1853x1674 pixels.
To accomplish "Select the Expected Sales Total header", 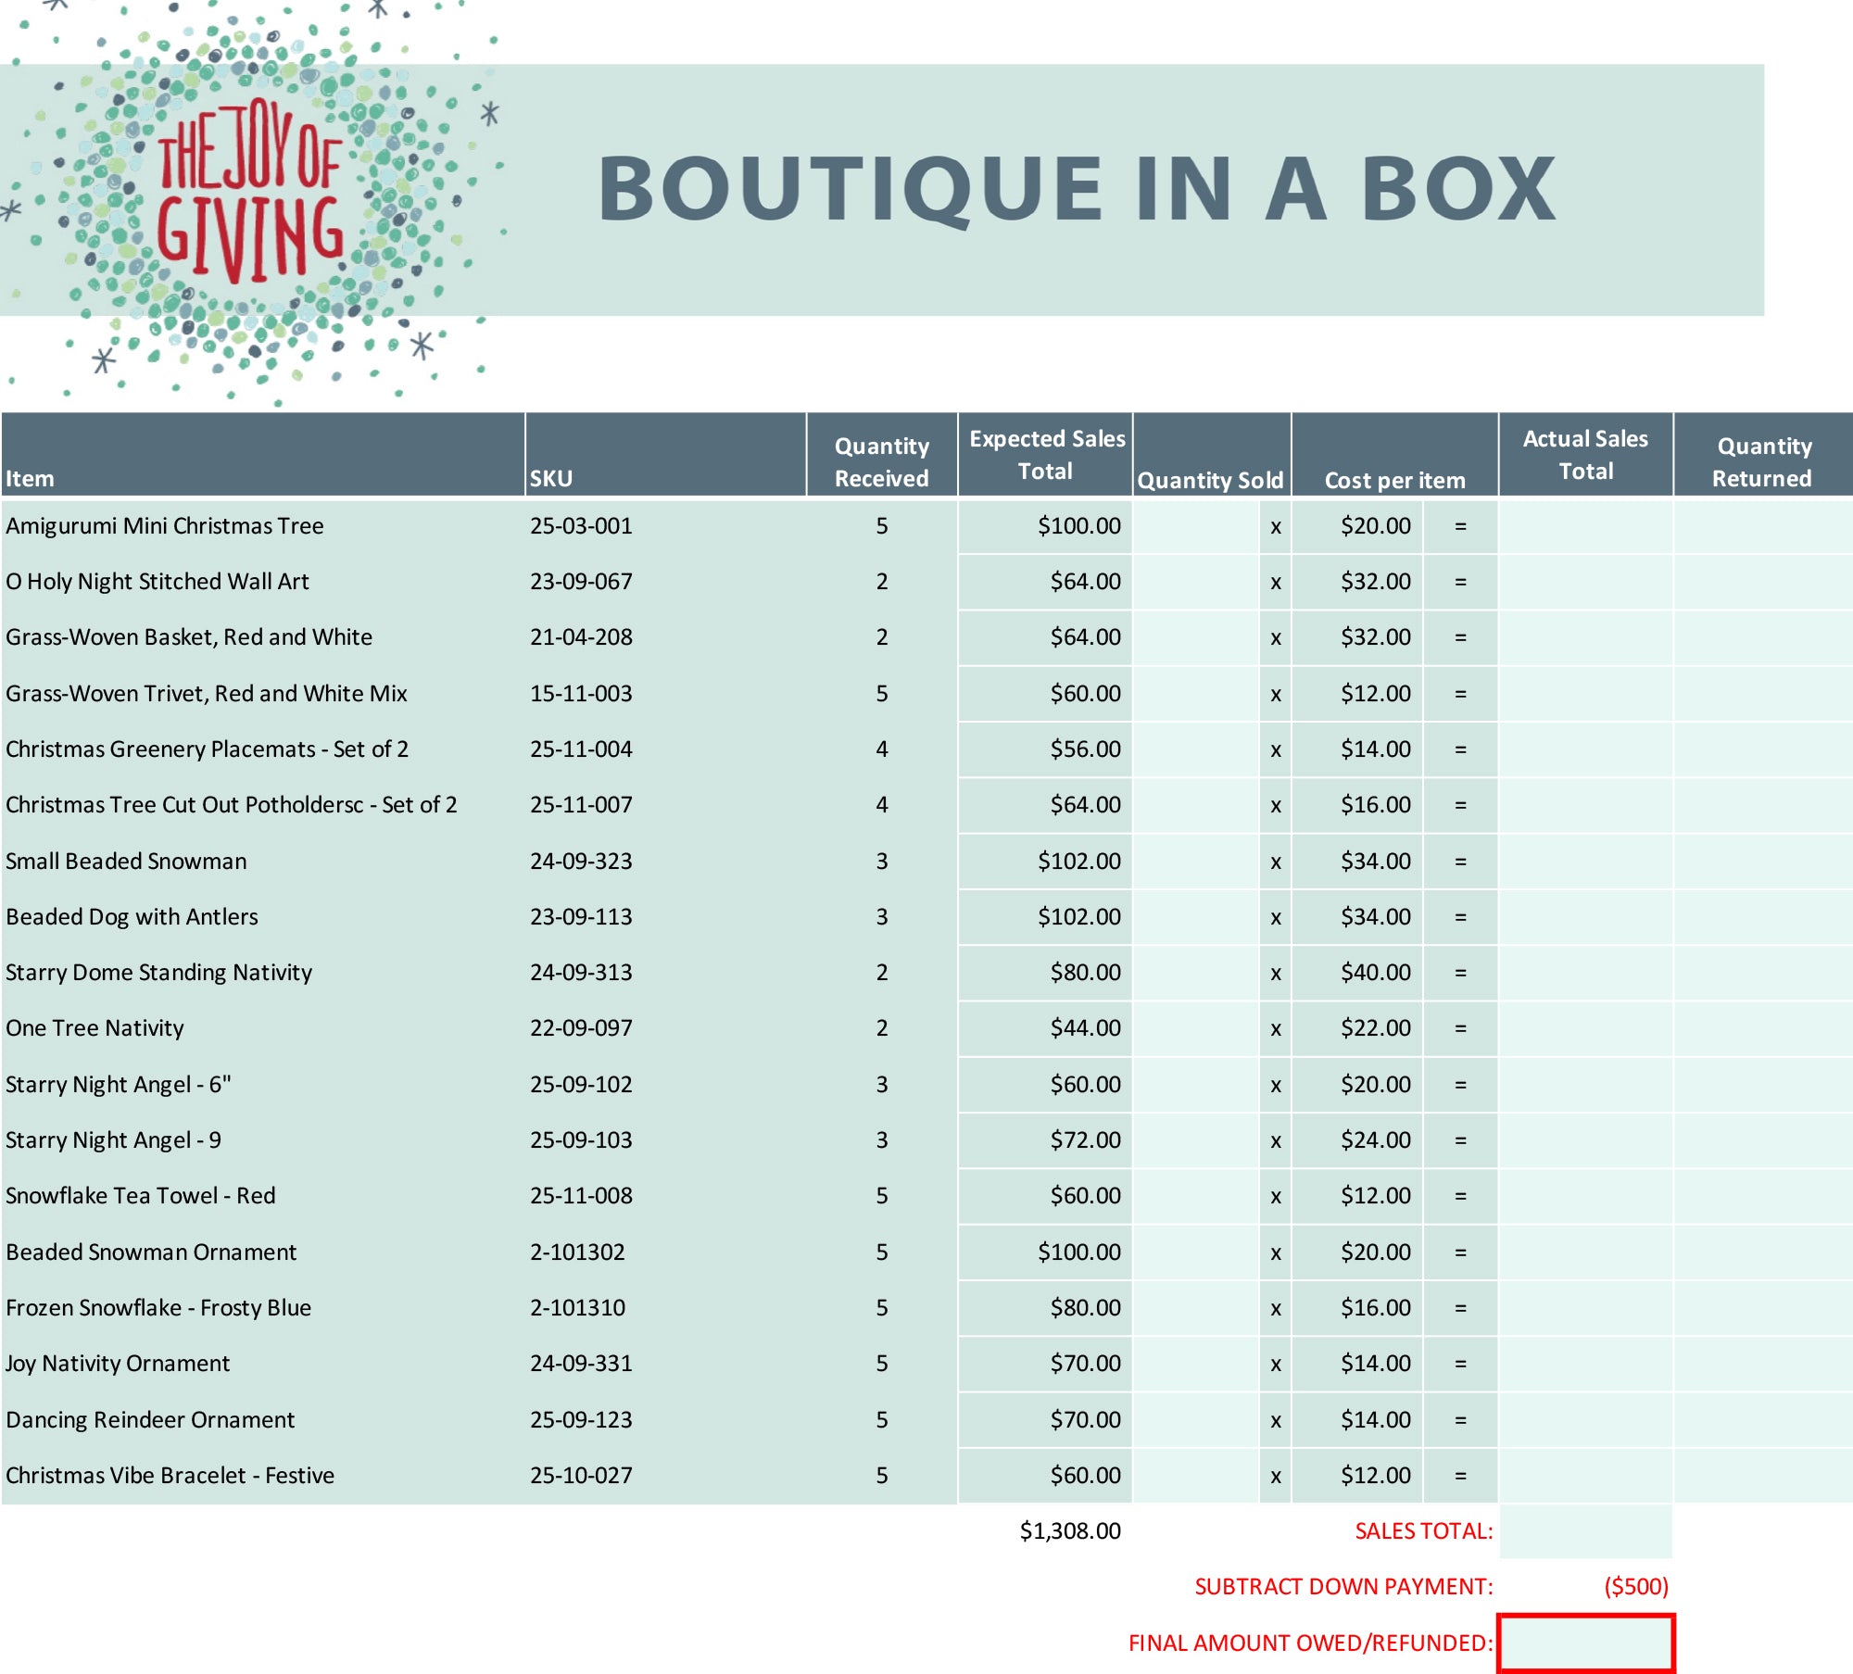I will point(1046,454).
